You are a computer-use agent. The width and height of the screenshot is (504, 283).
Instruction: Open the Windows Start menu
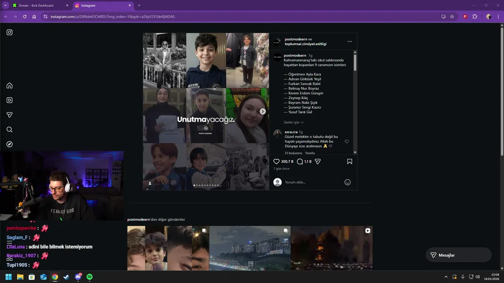8,277
